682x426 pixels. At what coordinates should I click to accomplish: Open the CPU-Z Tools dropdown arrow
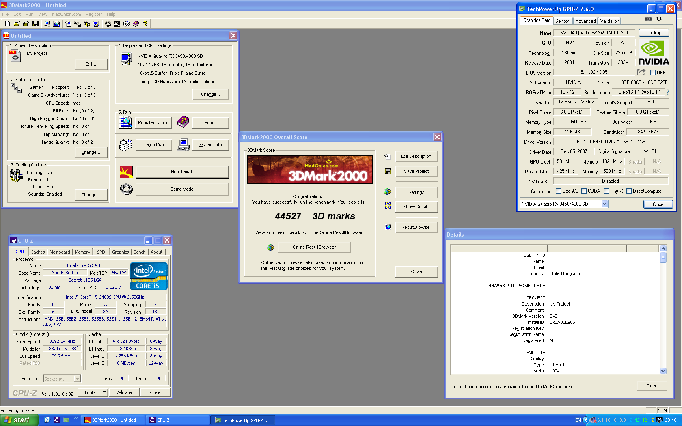(x=104, y=392)
